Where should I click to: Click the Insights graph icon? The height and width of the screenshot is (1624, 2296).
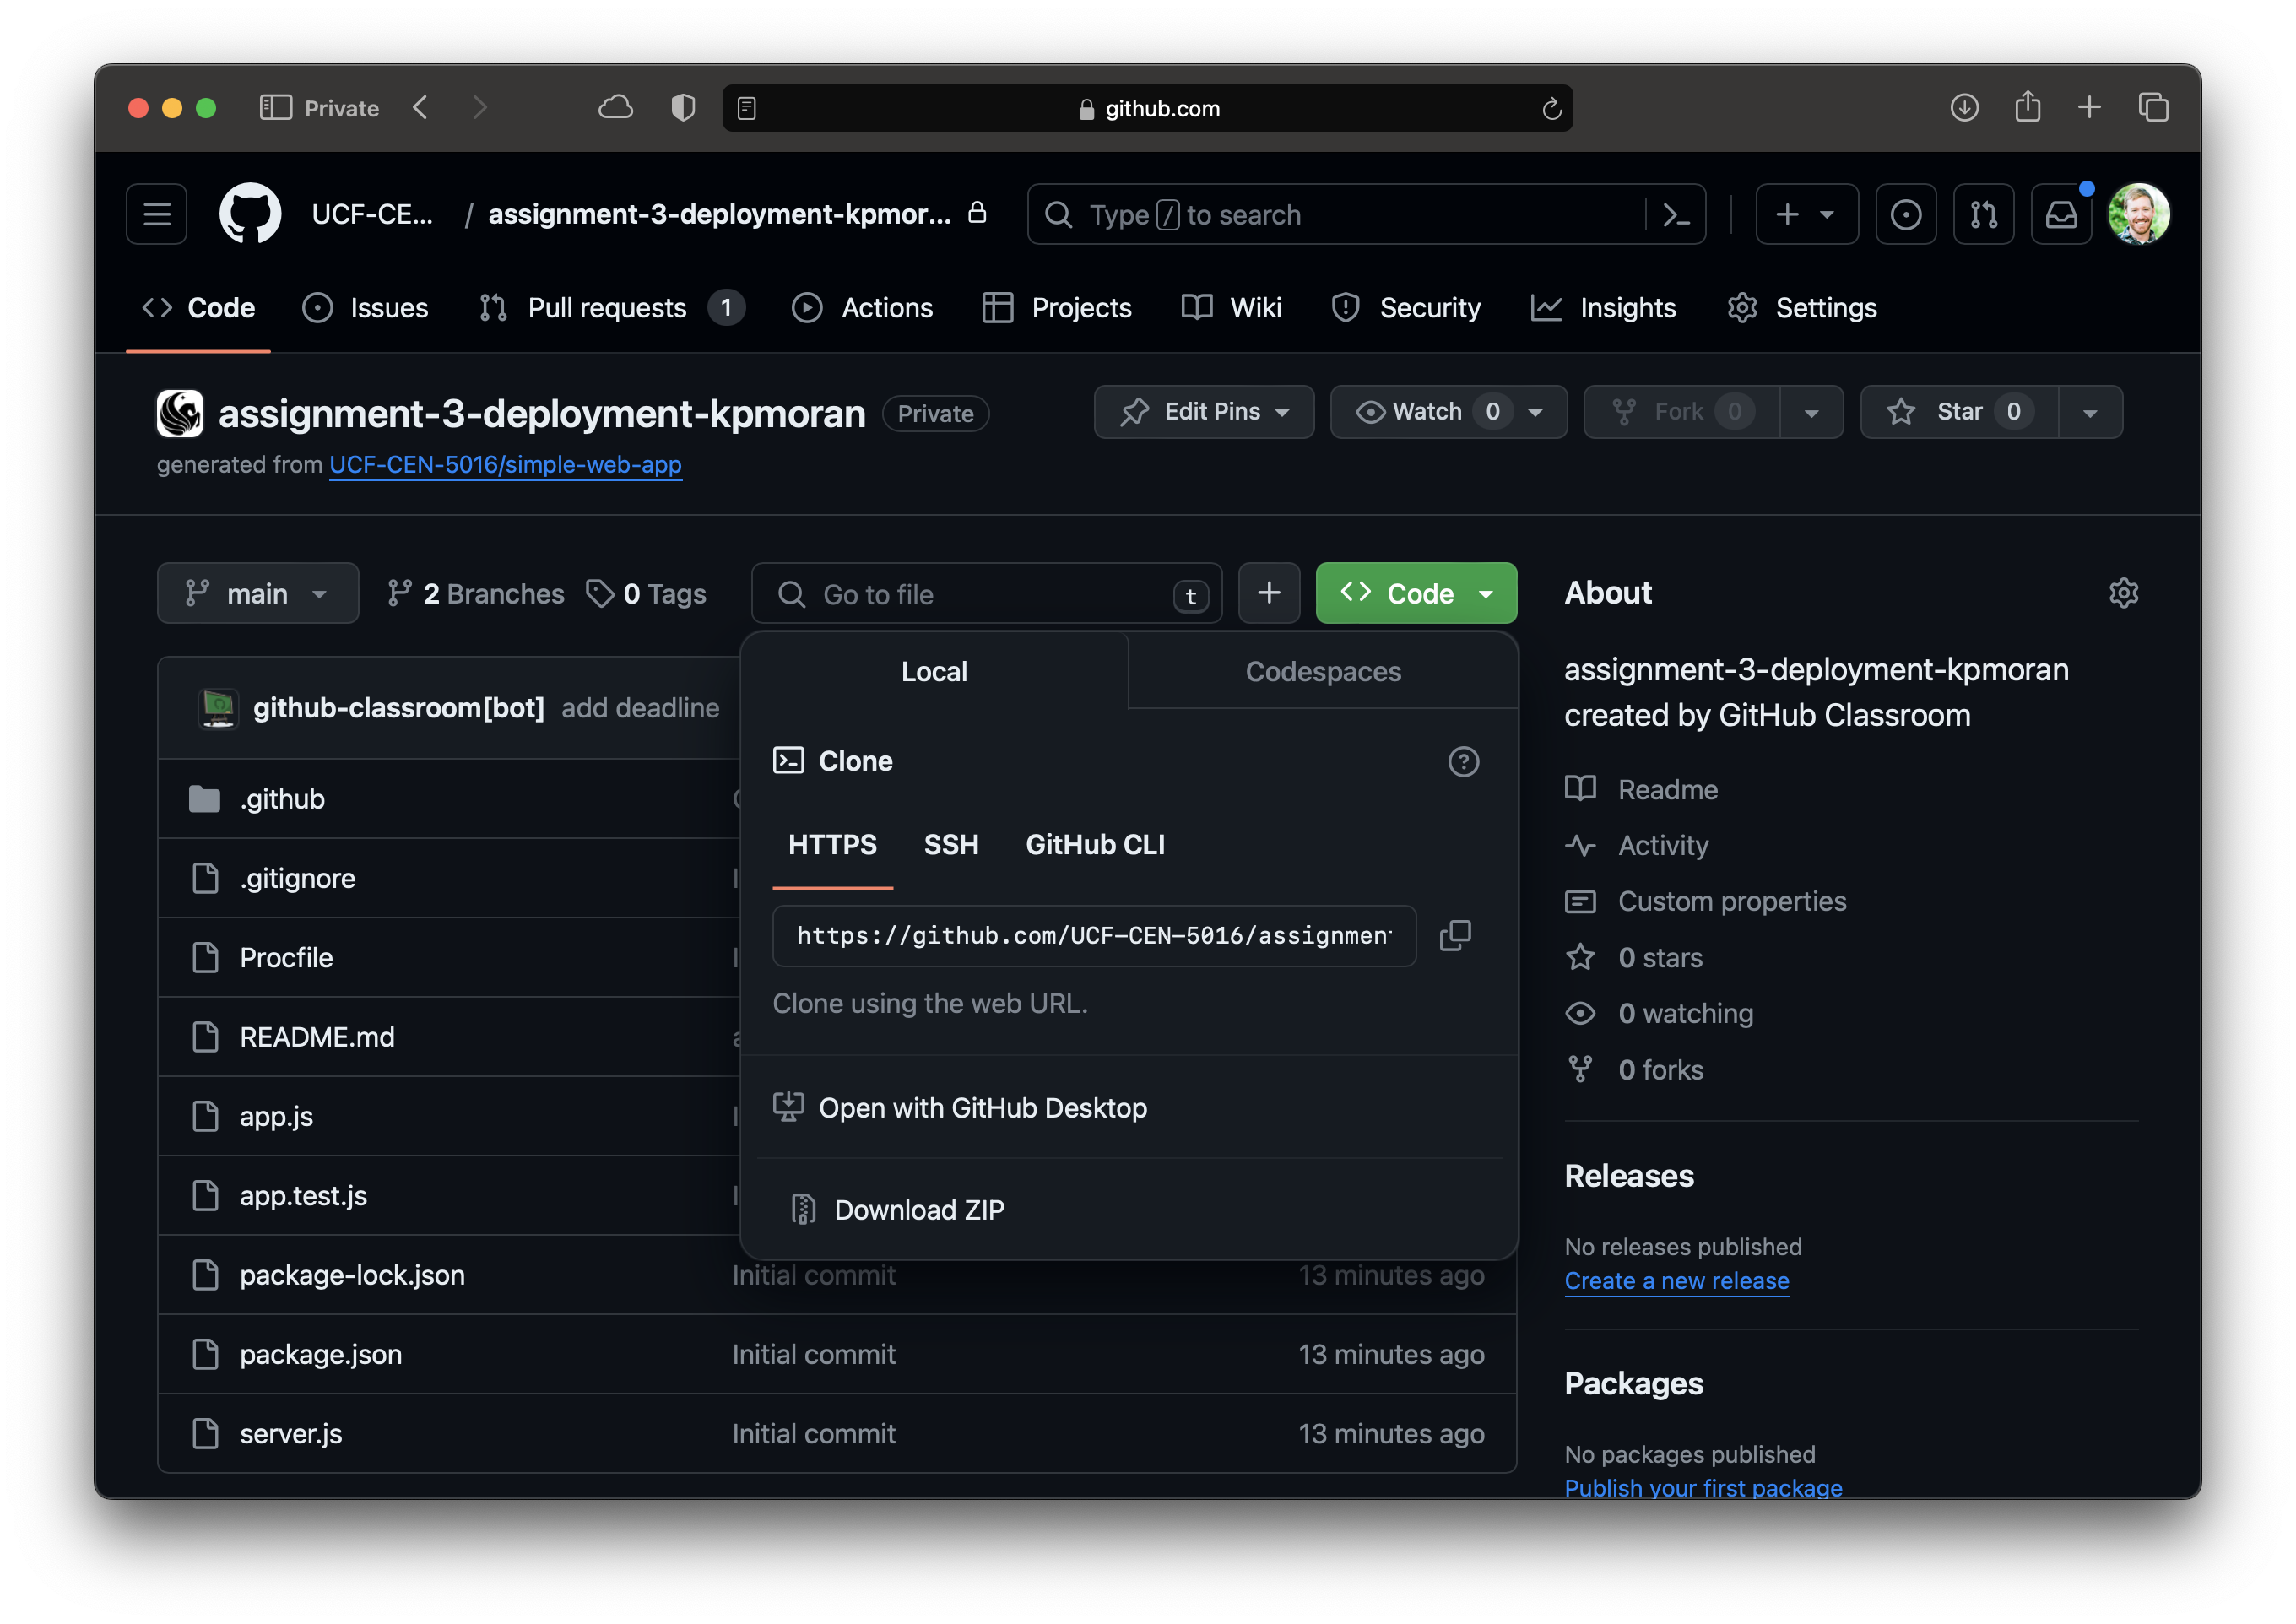click(x=1544, y=307)
